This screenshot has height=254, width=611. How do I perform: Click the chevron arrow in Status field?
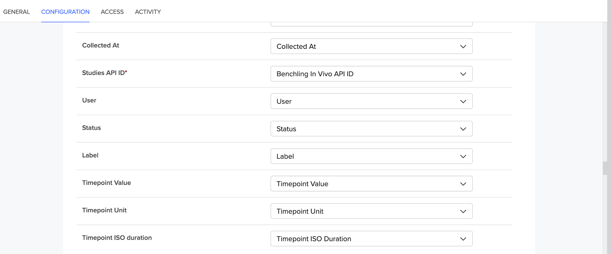463,129
